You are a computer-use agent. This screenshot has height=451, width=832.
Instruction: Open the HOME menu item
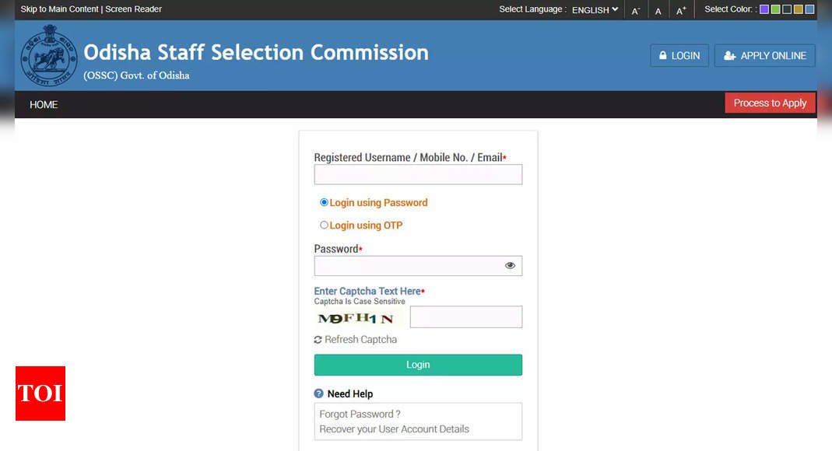(44, 105)
